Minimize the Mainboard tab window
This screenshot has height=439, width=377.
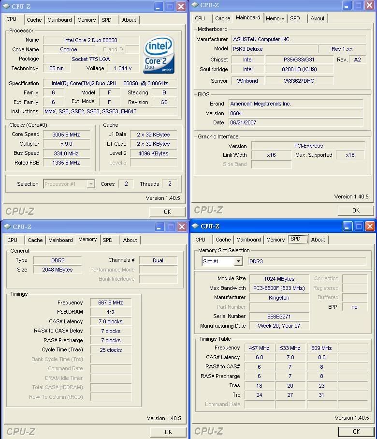click(347, 5)
